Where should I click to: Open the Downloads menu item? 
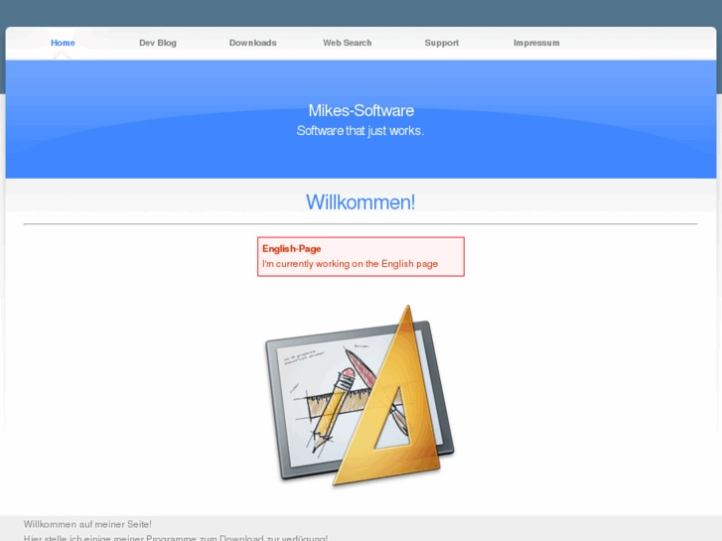(x=253, y=43)
